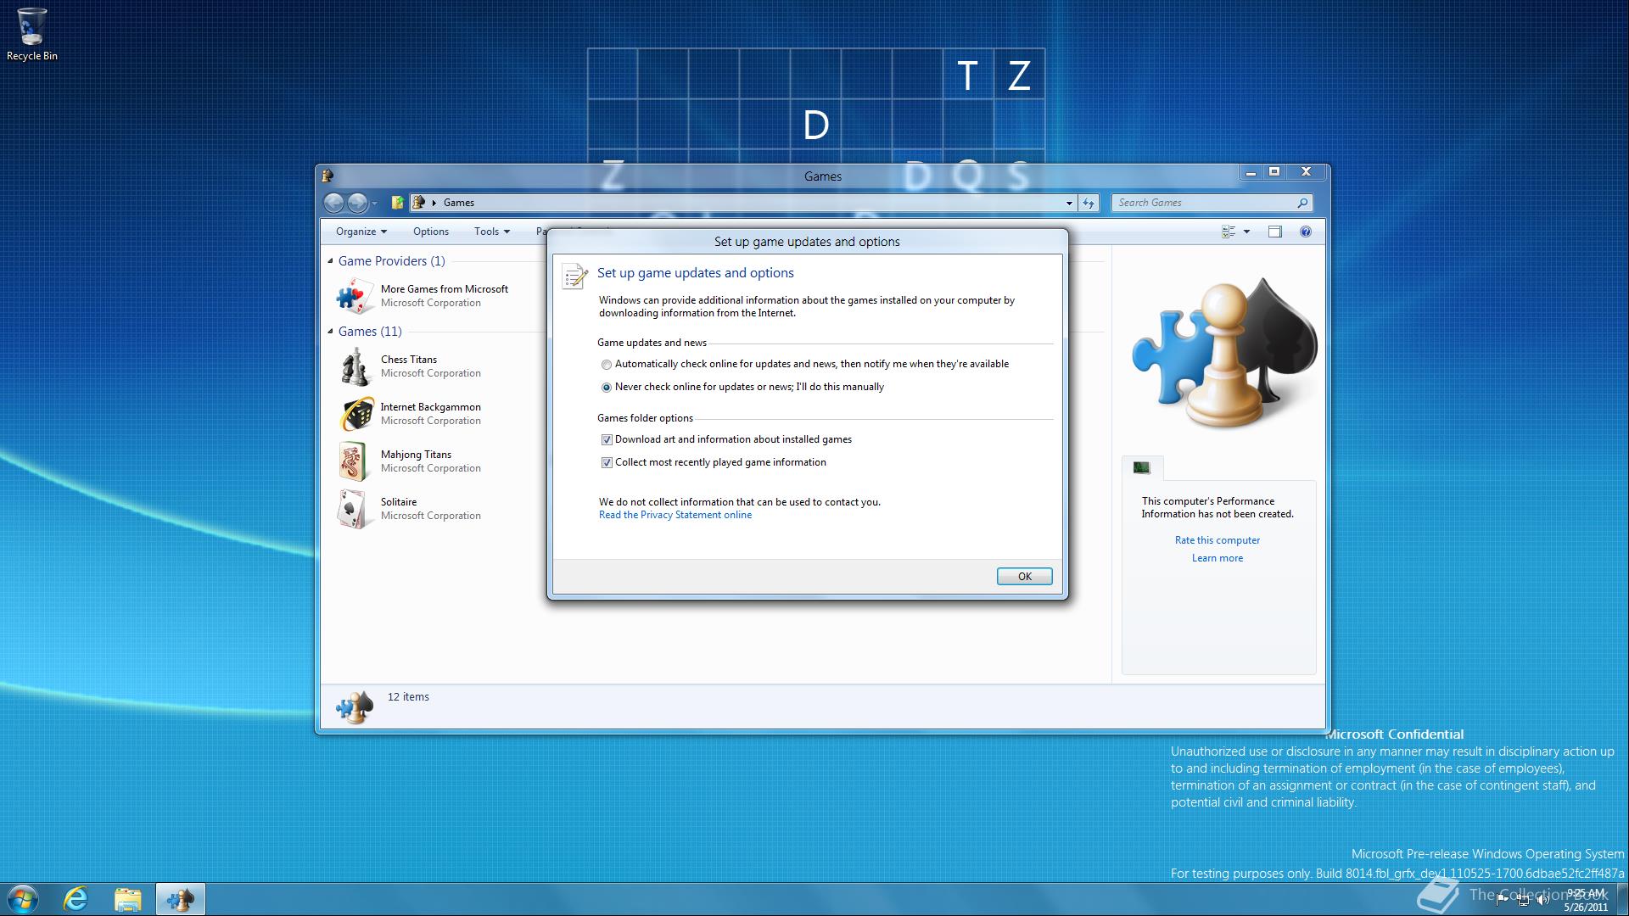Open the Tools dropdown menu
Image resolution: width=1629 pixels, height=916 pixels.
point(491,232)
